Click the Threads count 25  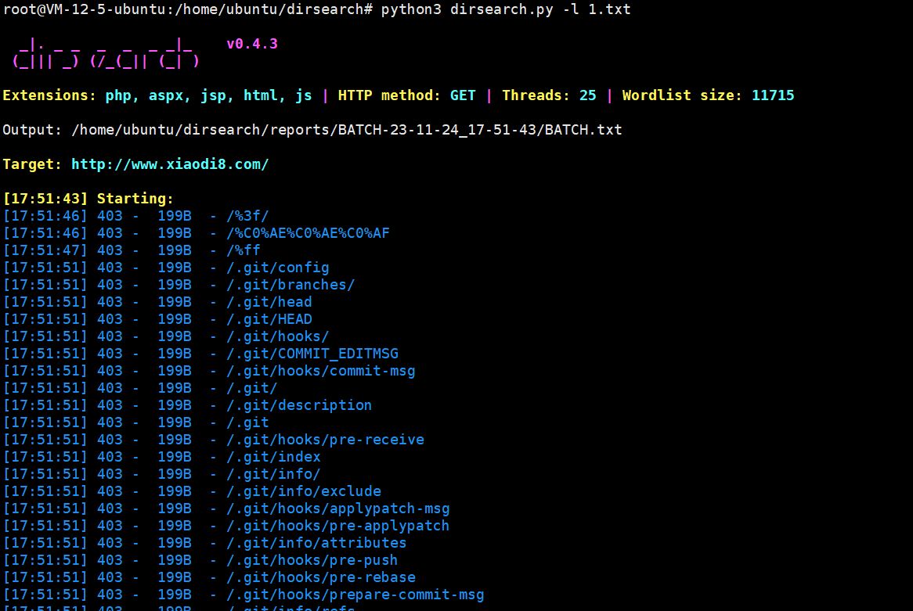(587, 95)
